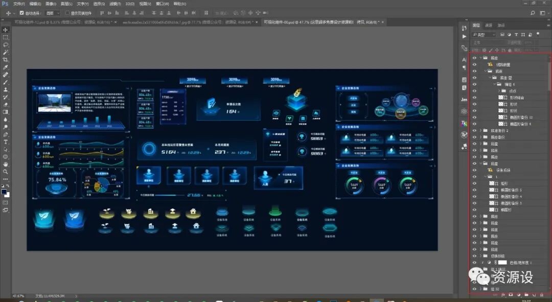Expand the 组 32 group
The image size is (552, 302).
click(481, 289)
